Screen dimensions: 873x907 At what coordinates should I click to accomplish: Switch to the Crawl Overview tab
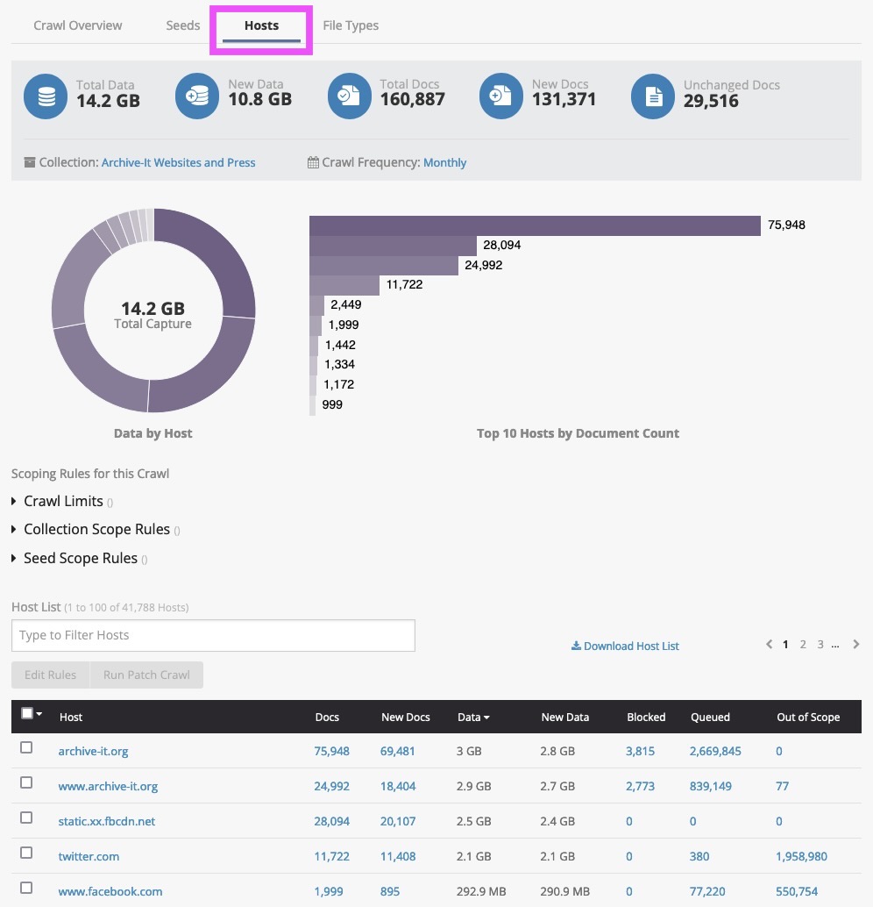click(78, 25)
